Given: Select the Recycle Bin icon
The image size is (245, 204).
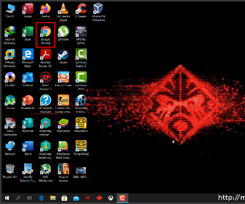Looking at the screenshot, I should pyautogui.click(x=10, y=171).
